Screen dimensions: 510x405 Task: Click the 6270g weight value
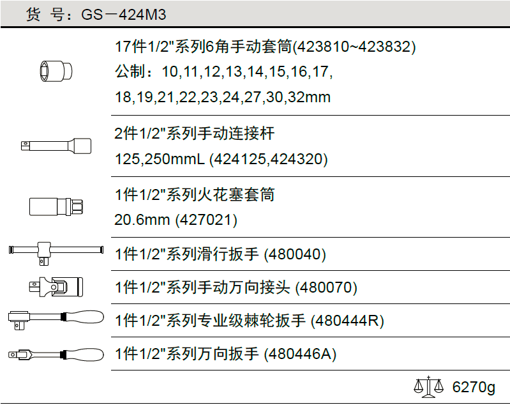474,387
